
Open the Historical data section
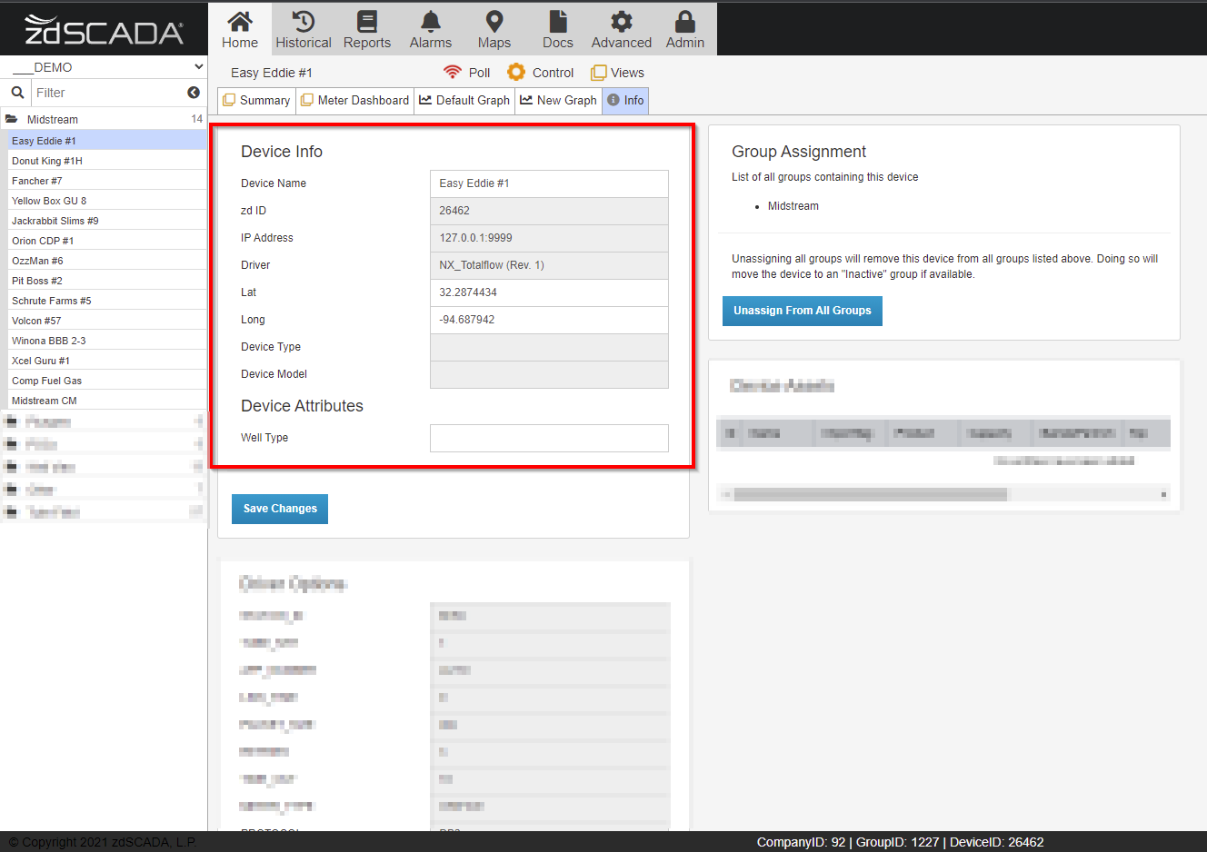point(303,28)
